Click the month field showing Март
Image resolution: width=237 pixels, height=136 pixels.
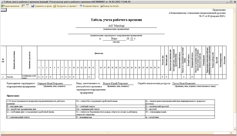click(x=114, y=39)
